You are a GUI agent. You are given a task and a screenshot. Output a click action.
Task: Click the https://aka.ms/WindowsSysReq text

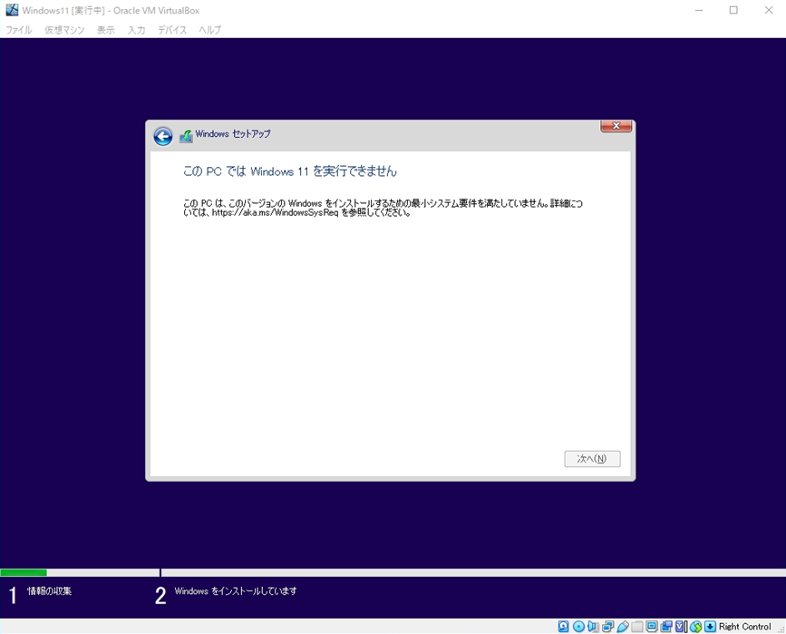(x=276, y=212)
